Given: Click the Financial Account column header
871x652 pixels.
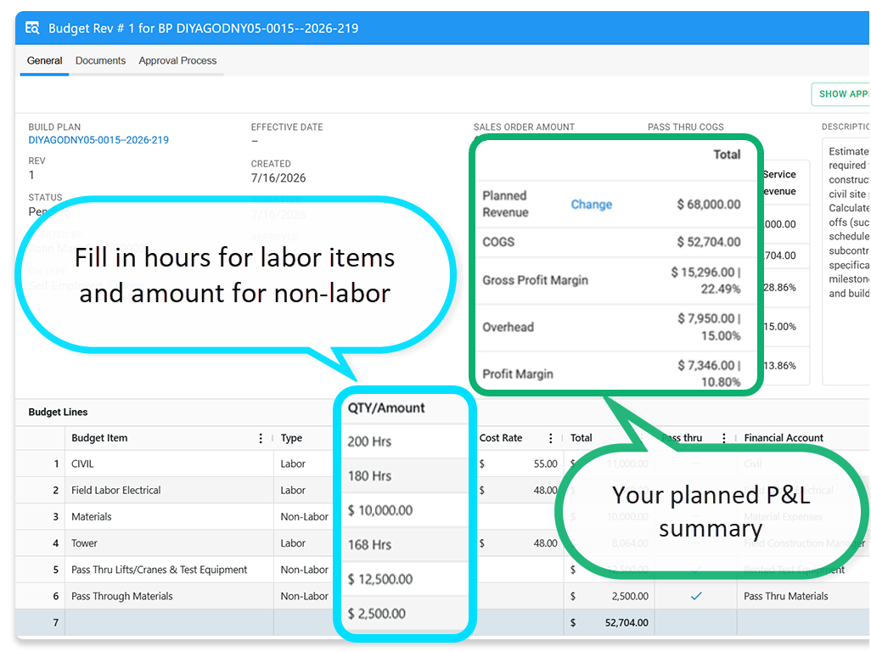Looking at the screenshot, I should pos(784,438).
